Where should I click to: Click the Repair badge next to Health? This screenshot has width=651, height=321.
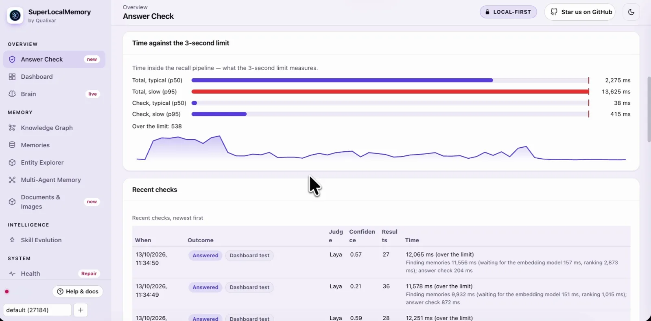point(89,274)
